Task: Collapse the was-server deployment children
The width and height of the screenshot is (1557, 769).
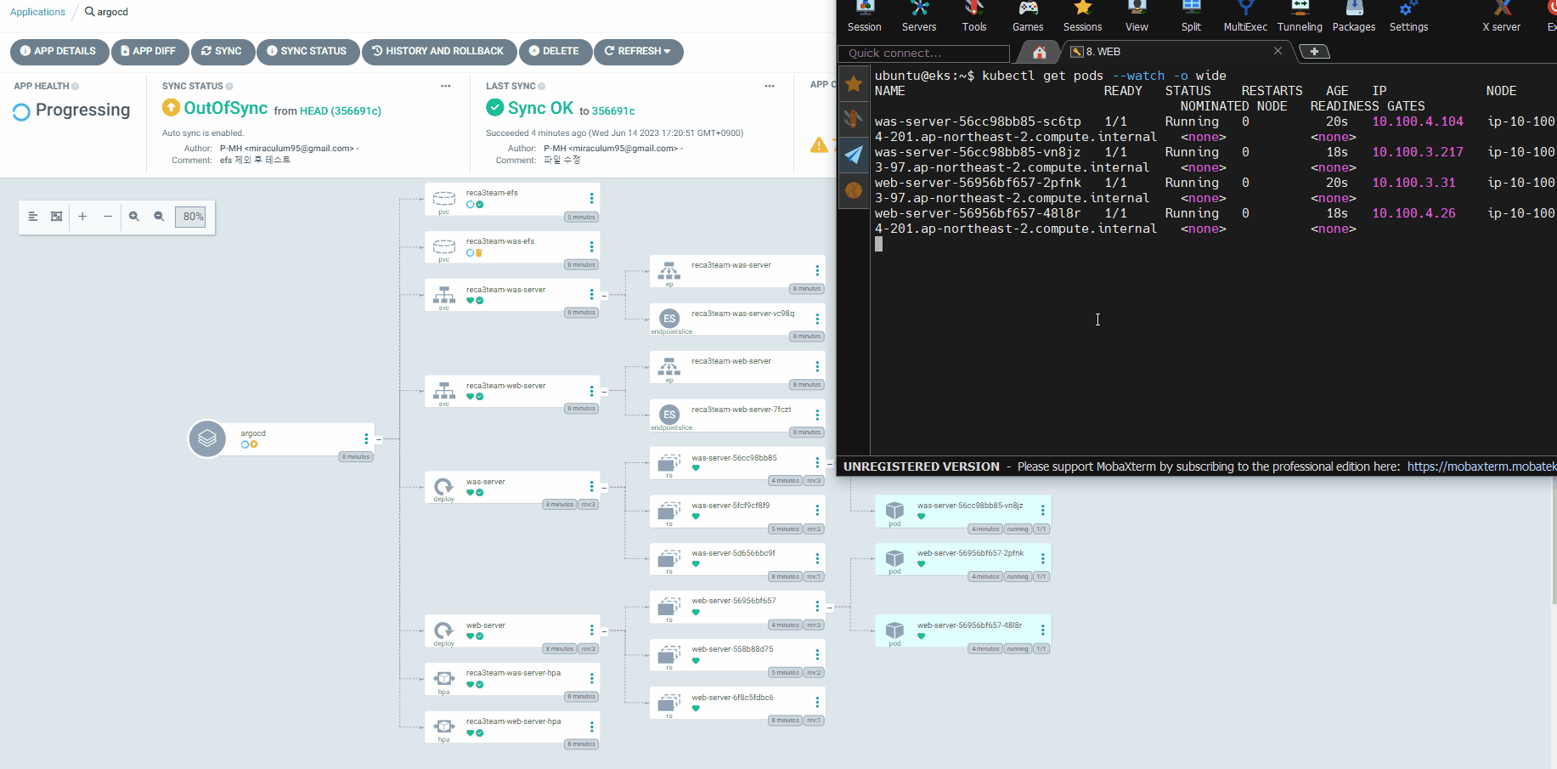Action: click(x=604, y=488)
